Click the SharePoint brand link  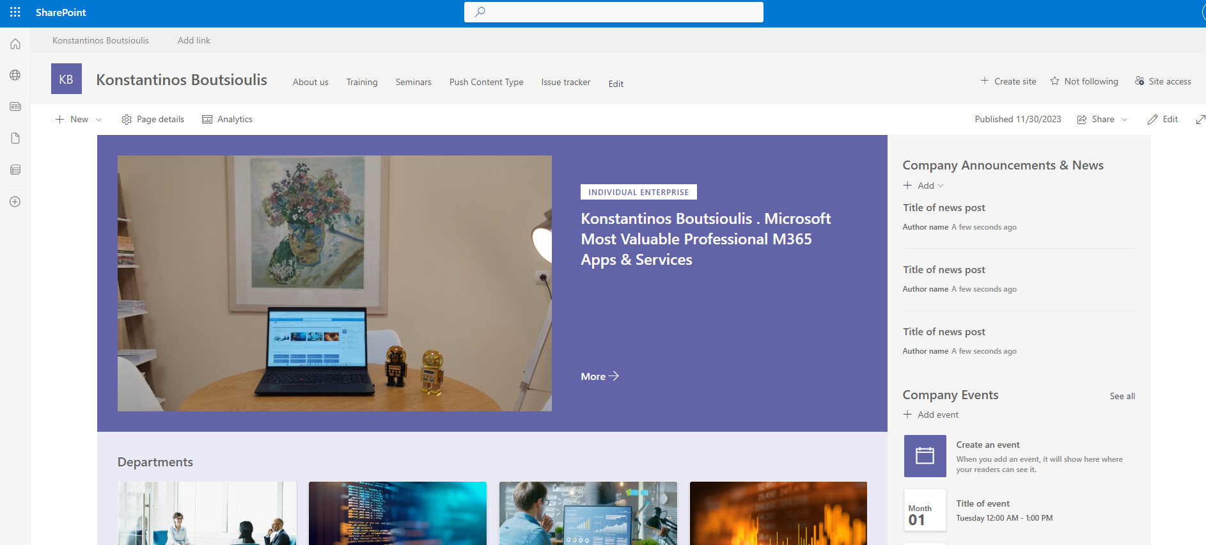tap(61, 12)
